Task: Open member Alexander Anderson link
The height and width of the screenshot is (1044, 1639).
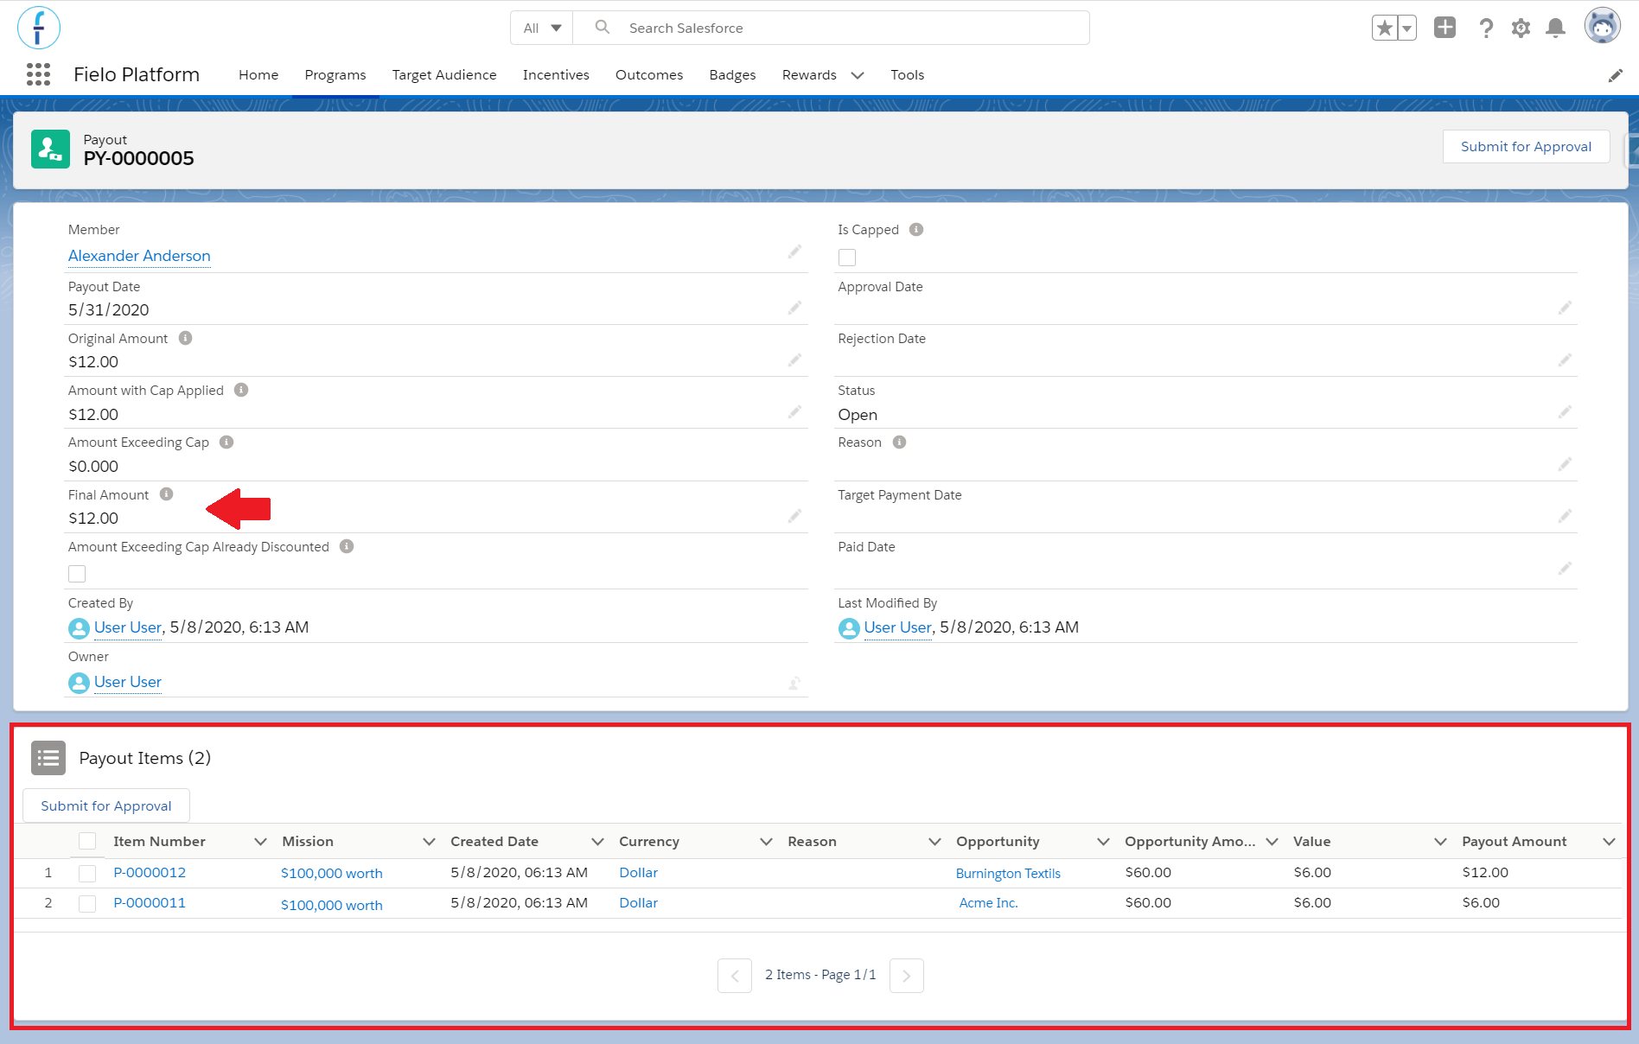Action: [139, 256]
